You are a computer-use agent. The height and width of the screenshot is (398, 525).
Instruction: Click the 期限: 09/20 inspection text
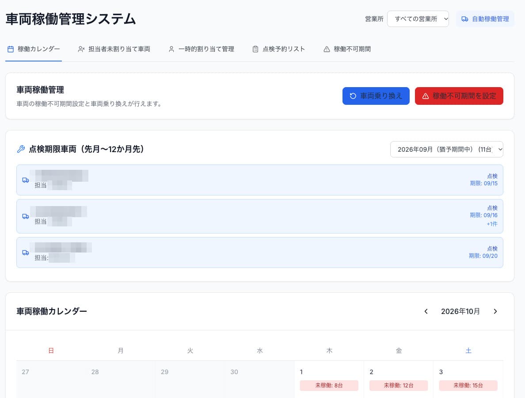(483, 256)
